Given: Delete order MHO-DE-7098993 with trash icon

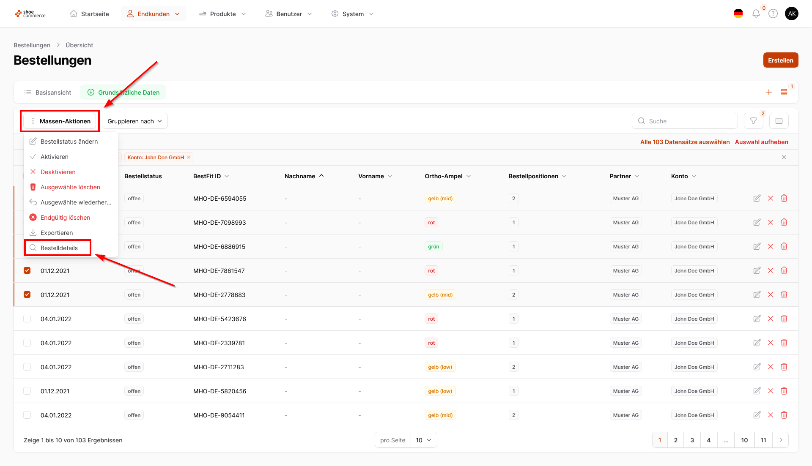Looking at the screenshot, I should (x=784, y=223).
